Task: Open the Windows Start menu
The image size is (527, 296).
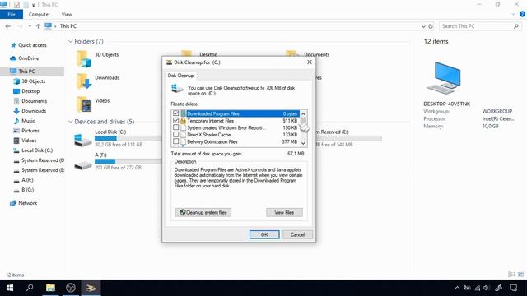Action: tap(10, 288)
